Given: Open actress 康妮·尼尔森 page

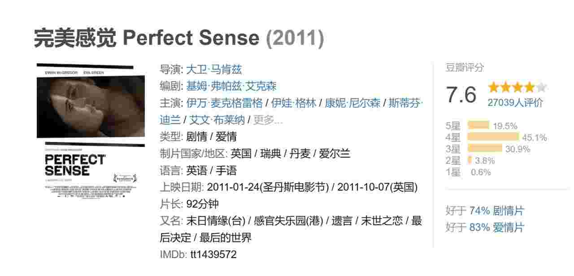Looking at the screenshot, I should 352,103.
